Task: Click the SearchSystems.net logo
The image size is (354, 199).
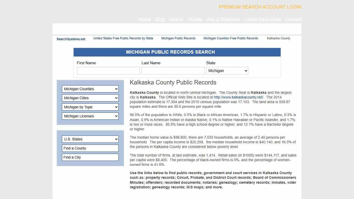Action: [71, 39]
